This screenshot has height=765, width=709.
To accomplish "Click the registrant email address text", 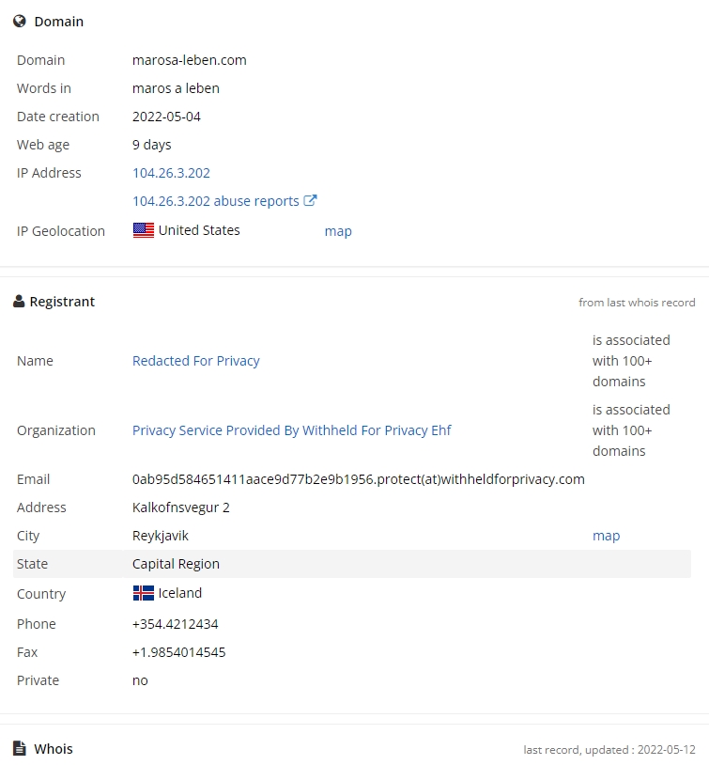I will tap(359, 479).
